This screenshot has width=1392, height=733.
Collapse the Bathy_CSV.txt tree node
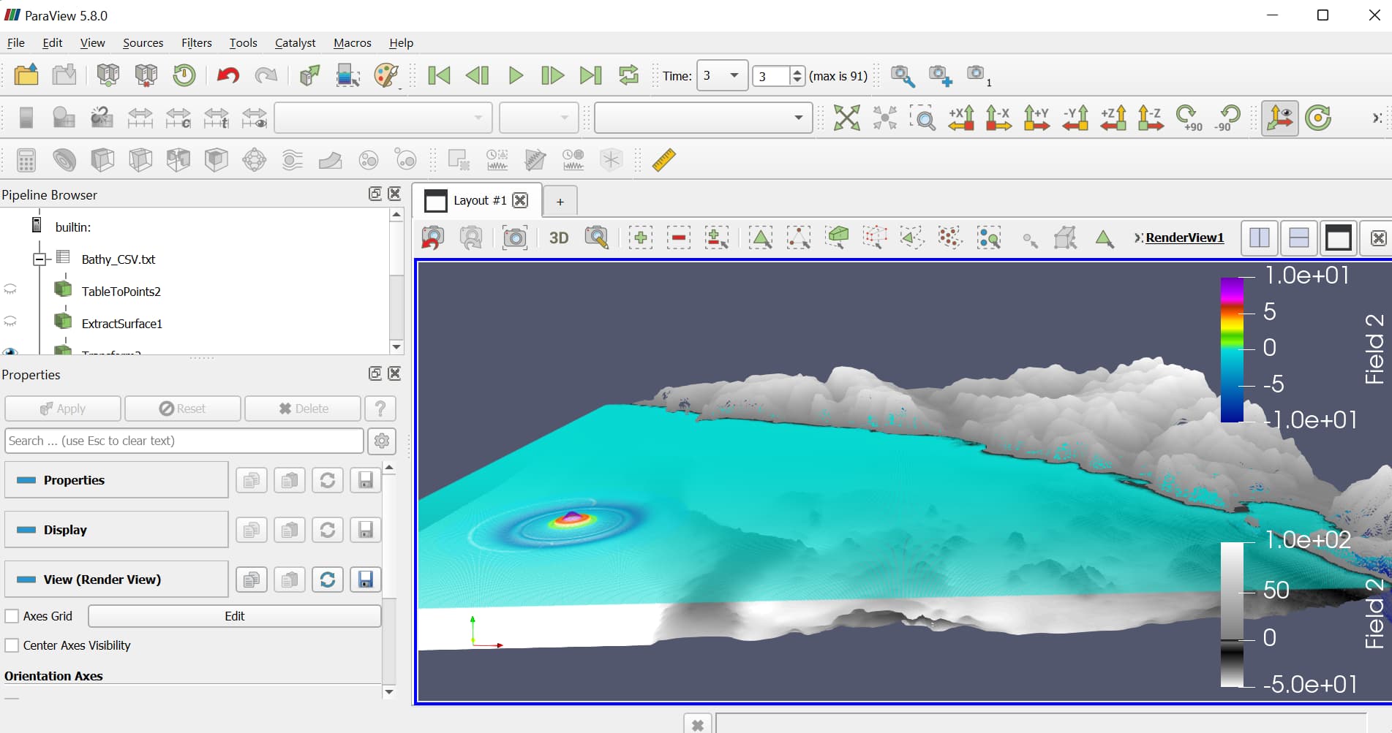pyautogui.click(x=39, y=259)
